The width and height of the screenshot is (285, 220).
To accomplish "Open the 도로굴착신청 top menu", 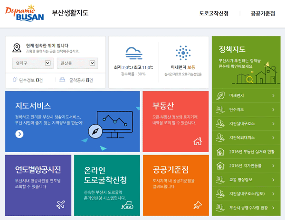I will pyautogui.click(x=214, y=14).
